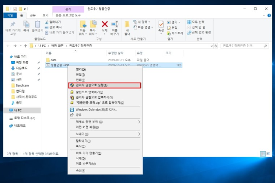This screenshot has height=183, width=275.
Task: Click Select none (선택 안 함) in the ribbon
Action: click(196, 27)
